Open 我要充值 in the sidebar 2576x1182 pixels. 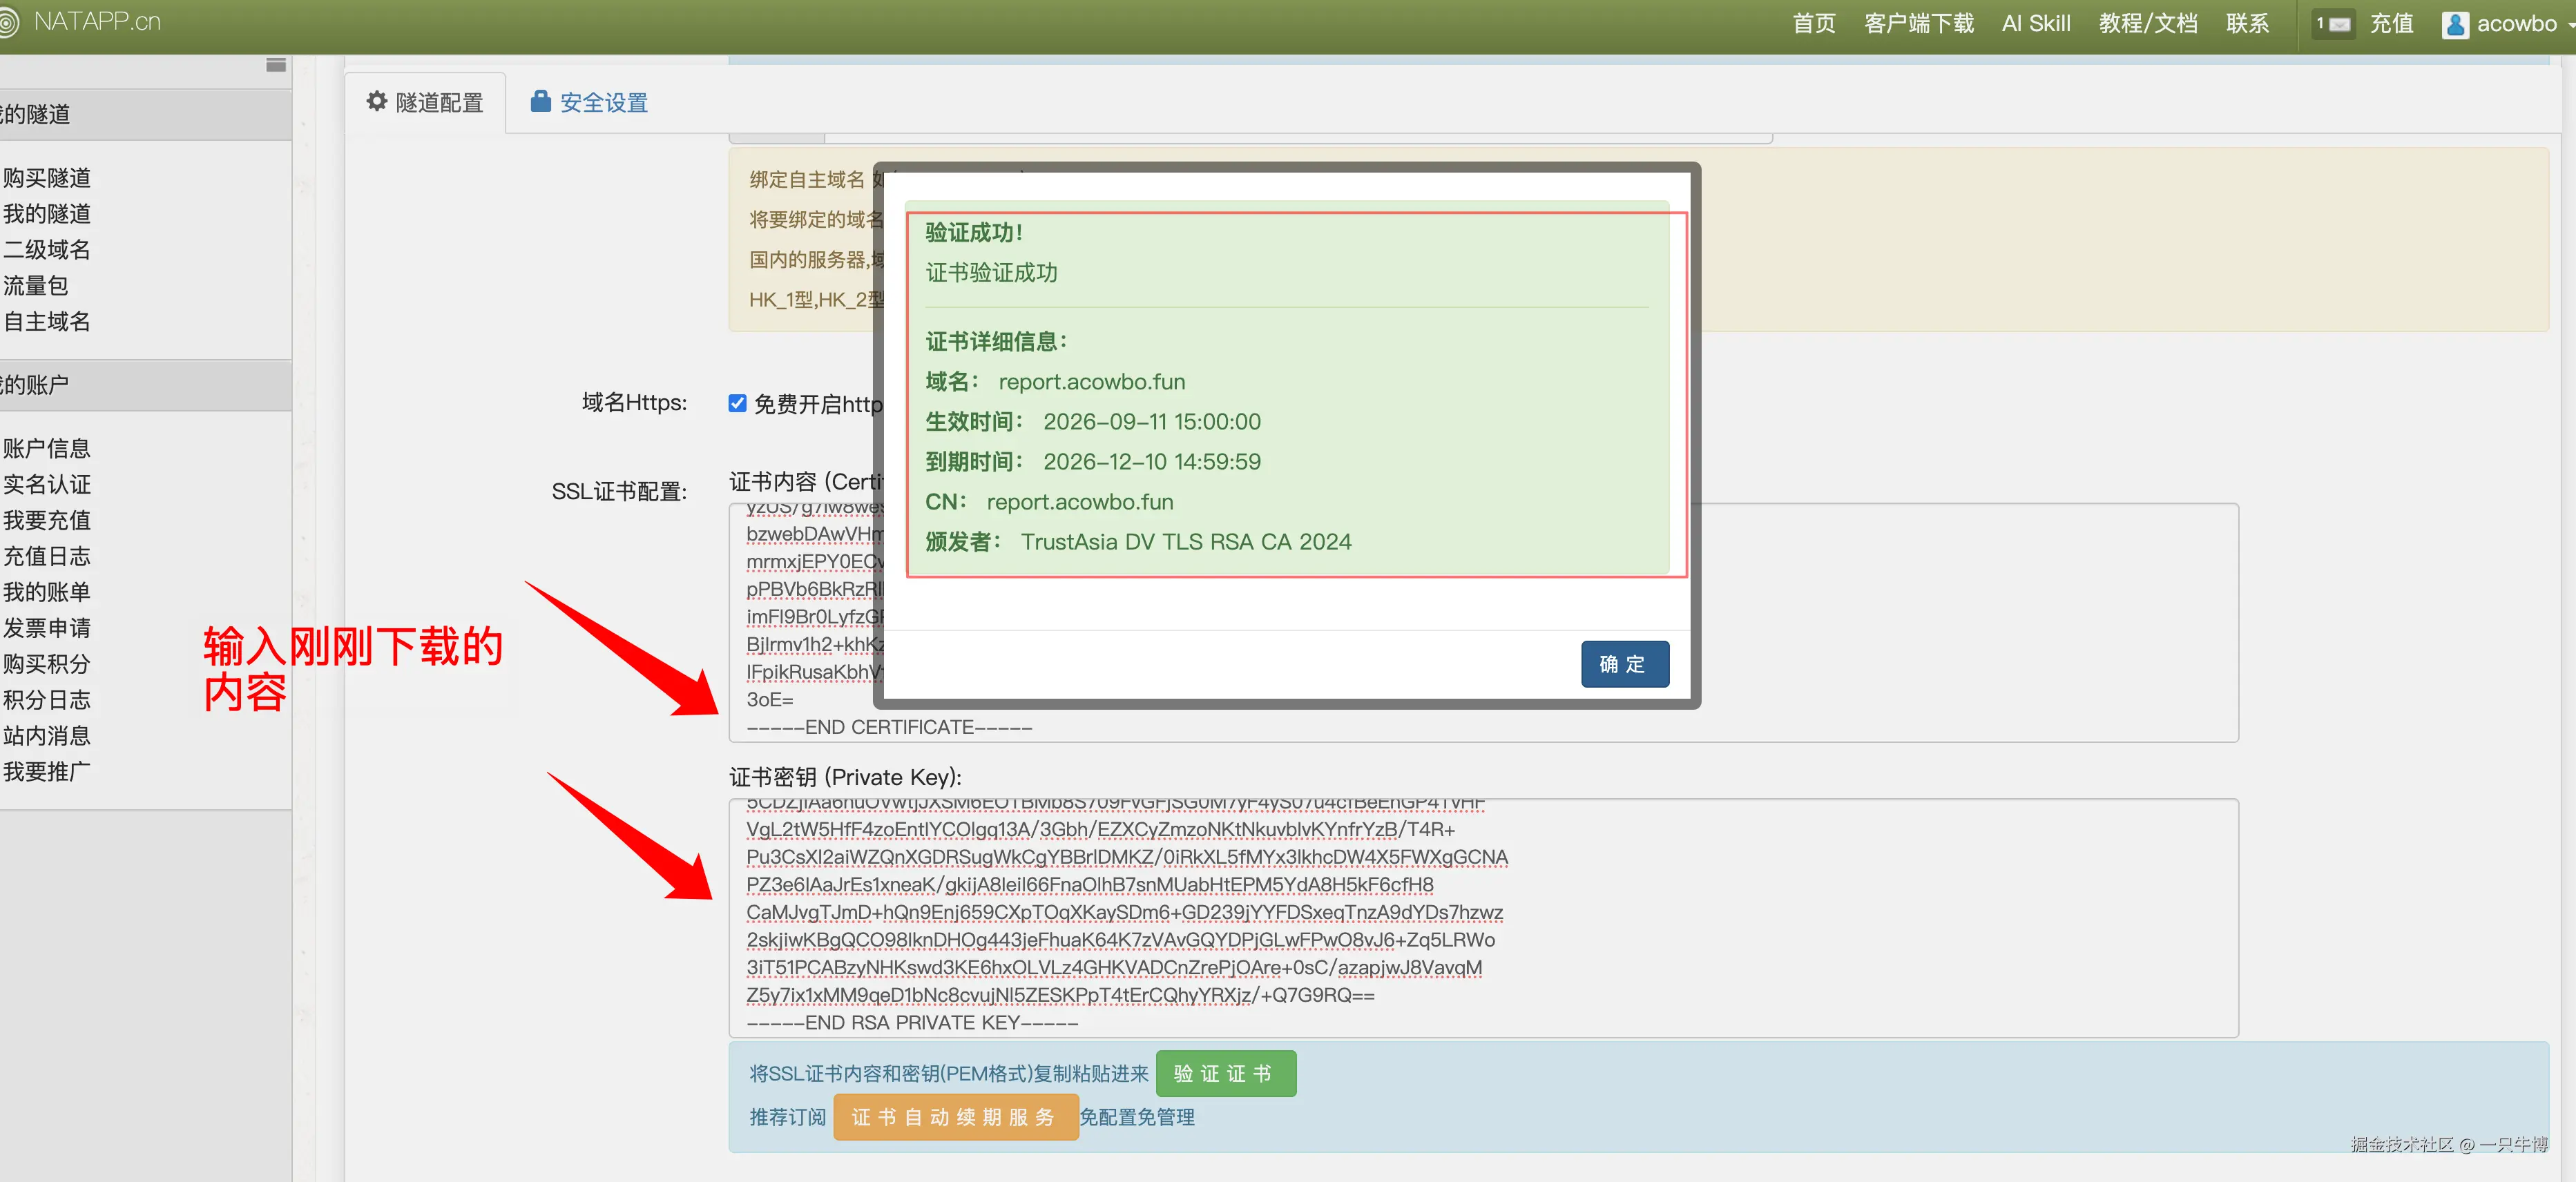(x=46, y=520)
